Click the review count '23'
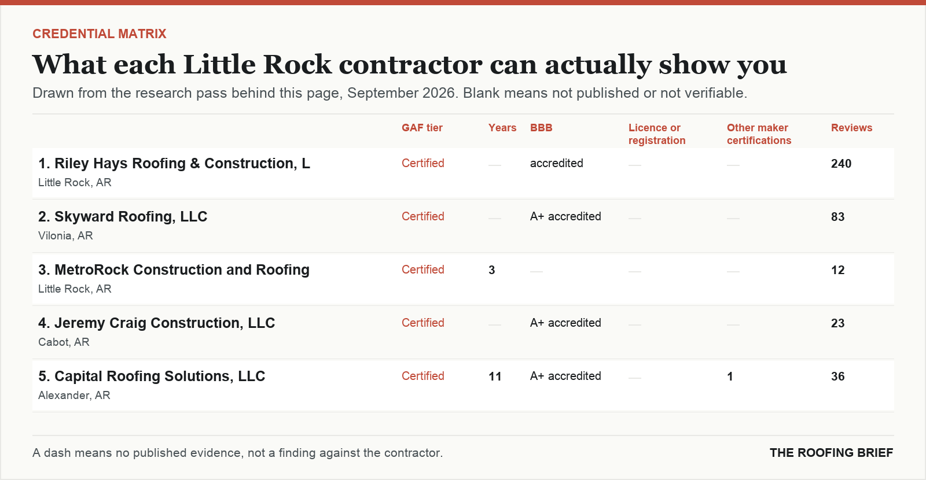The height and width of the screenshot is (480, 926). (838, 323)
